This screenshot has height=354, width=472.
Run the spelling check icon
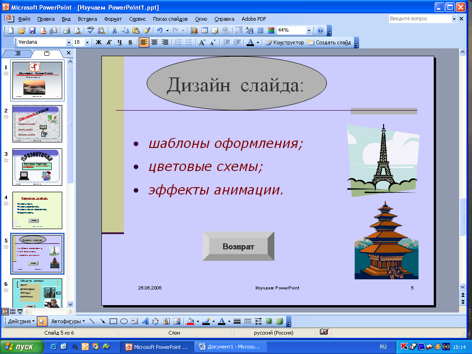[90, 30]
